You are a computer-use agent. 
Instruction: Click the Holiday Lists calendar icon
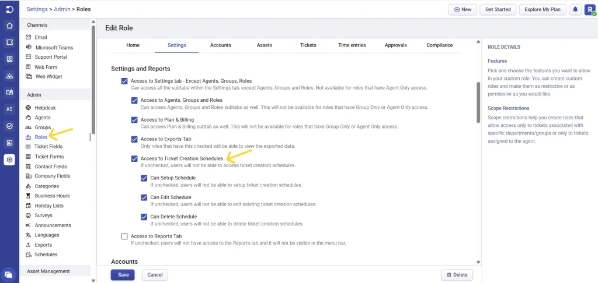point(28,206)
